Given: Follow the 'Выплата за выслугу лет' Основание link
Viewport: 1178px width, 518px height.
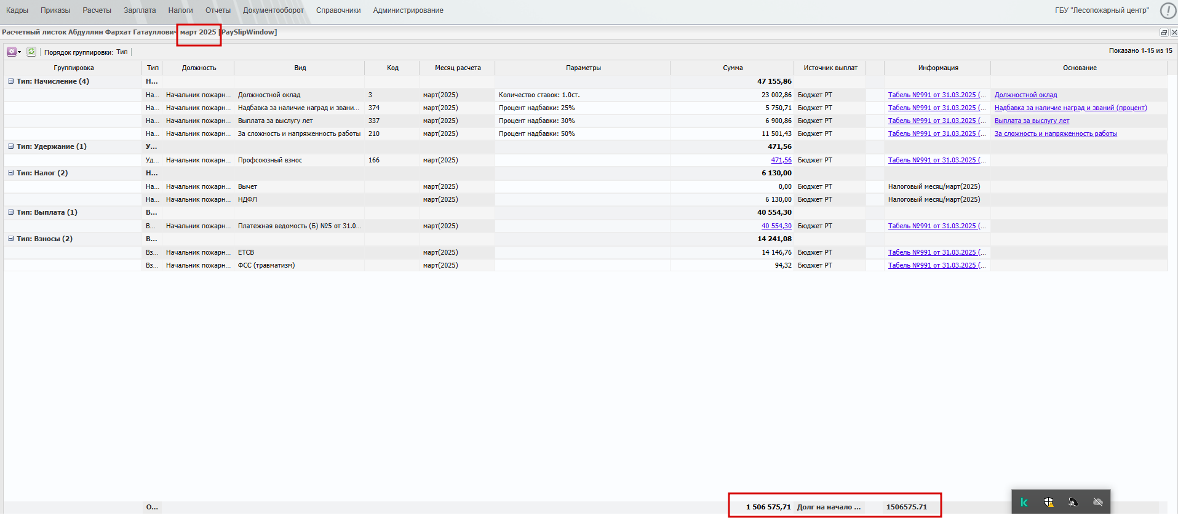Looking at the screenshot, I should click(1032, 121).
